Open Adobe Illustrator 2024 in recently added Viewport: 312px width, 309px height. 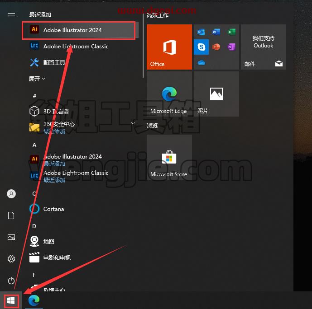click(x=80, y=30)
